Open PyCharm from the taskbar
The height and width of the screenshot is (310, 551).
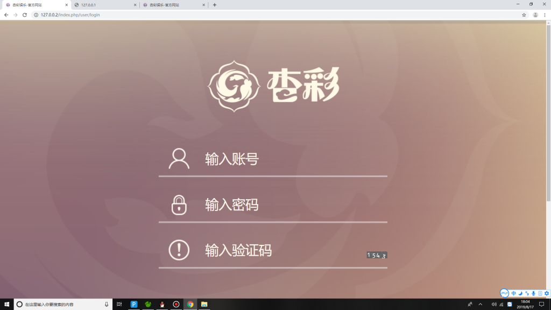(x=134, y=305)
